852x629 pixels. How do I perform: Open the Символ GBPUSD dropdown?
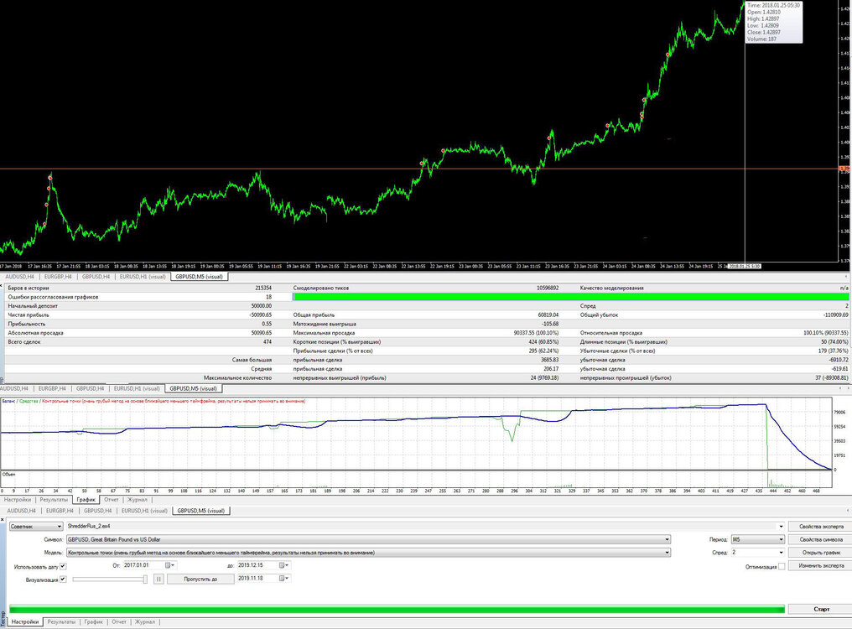368,540
